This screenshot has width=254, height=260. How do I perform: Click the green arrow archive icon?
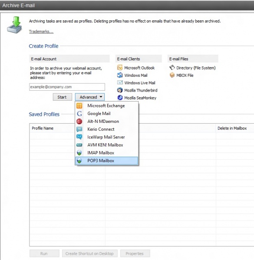coord(14,25)
